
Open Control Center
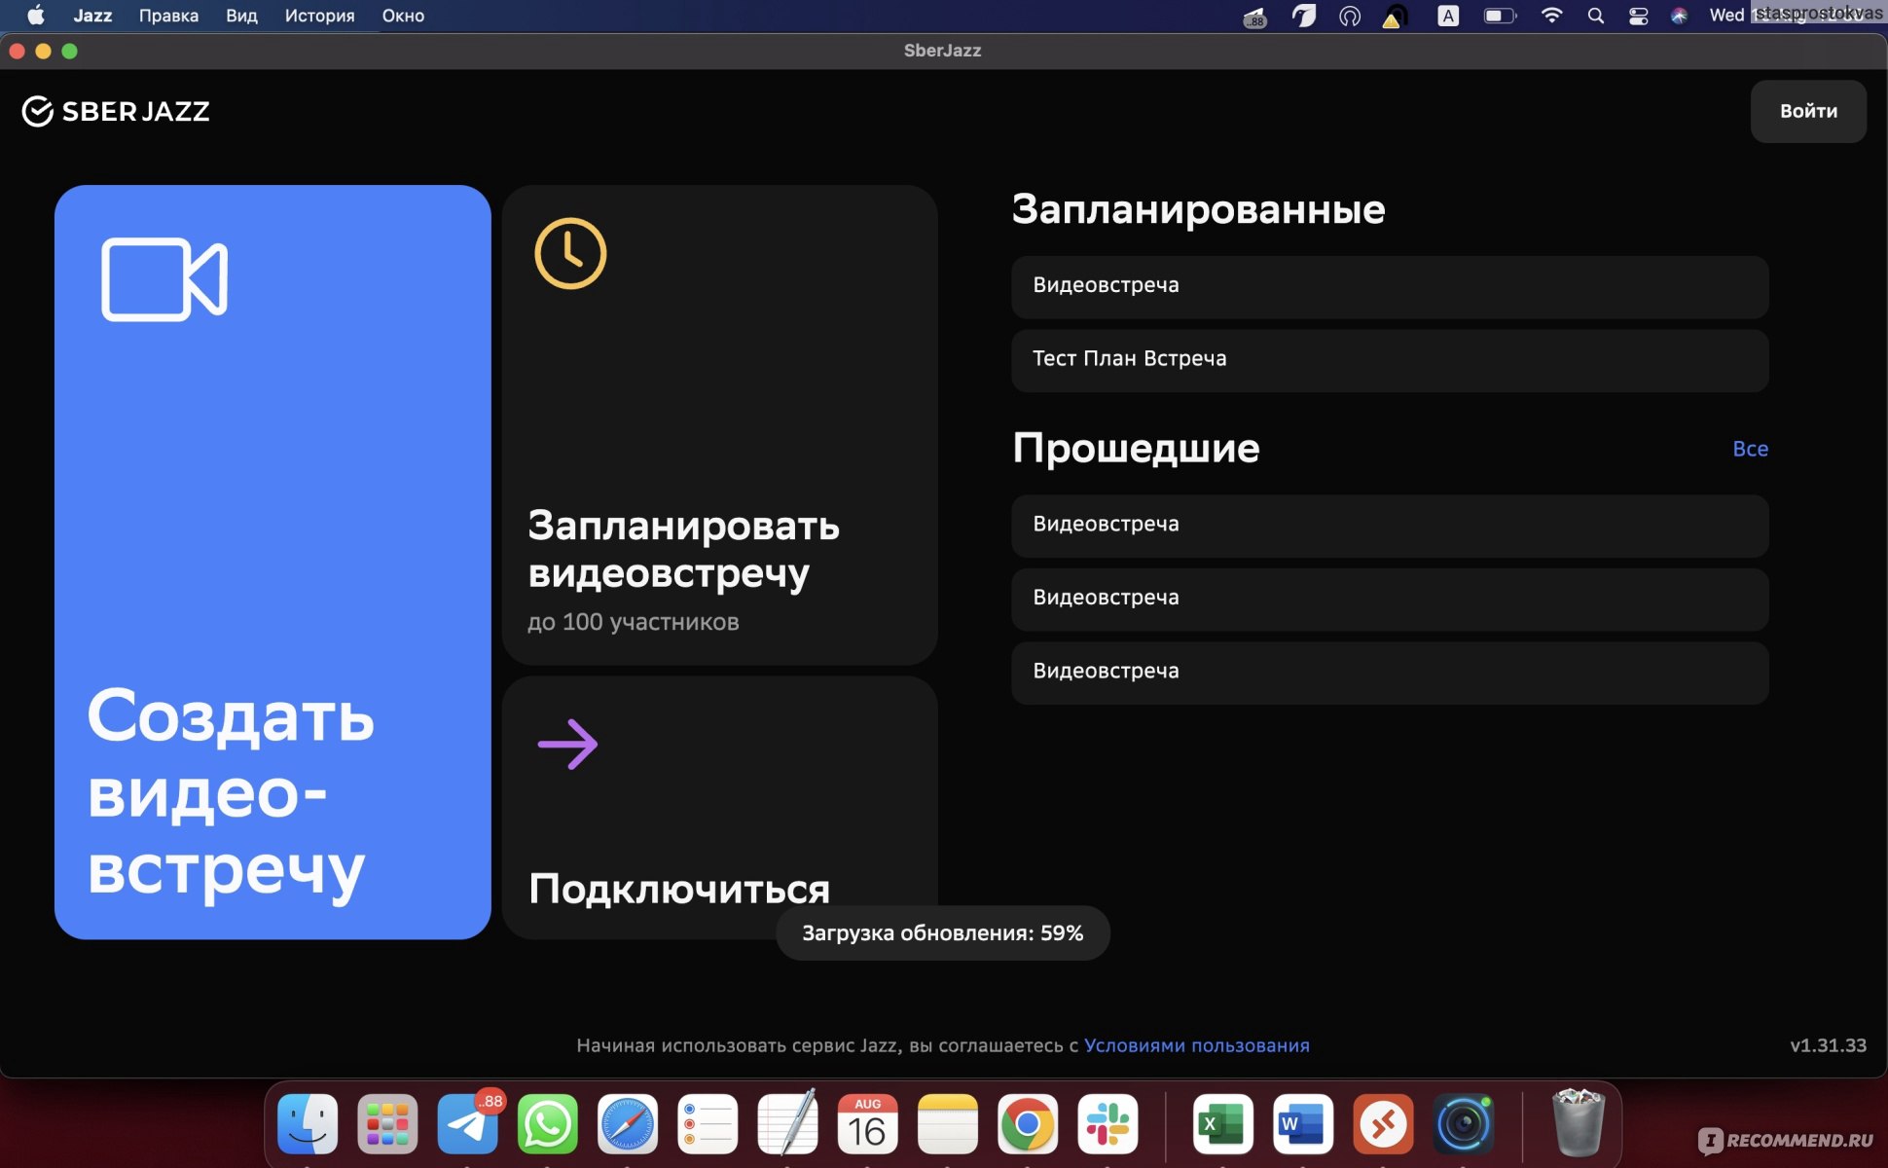pyautogui.click(x=1639, y=16)
